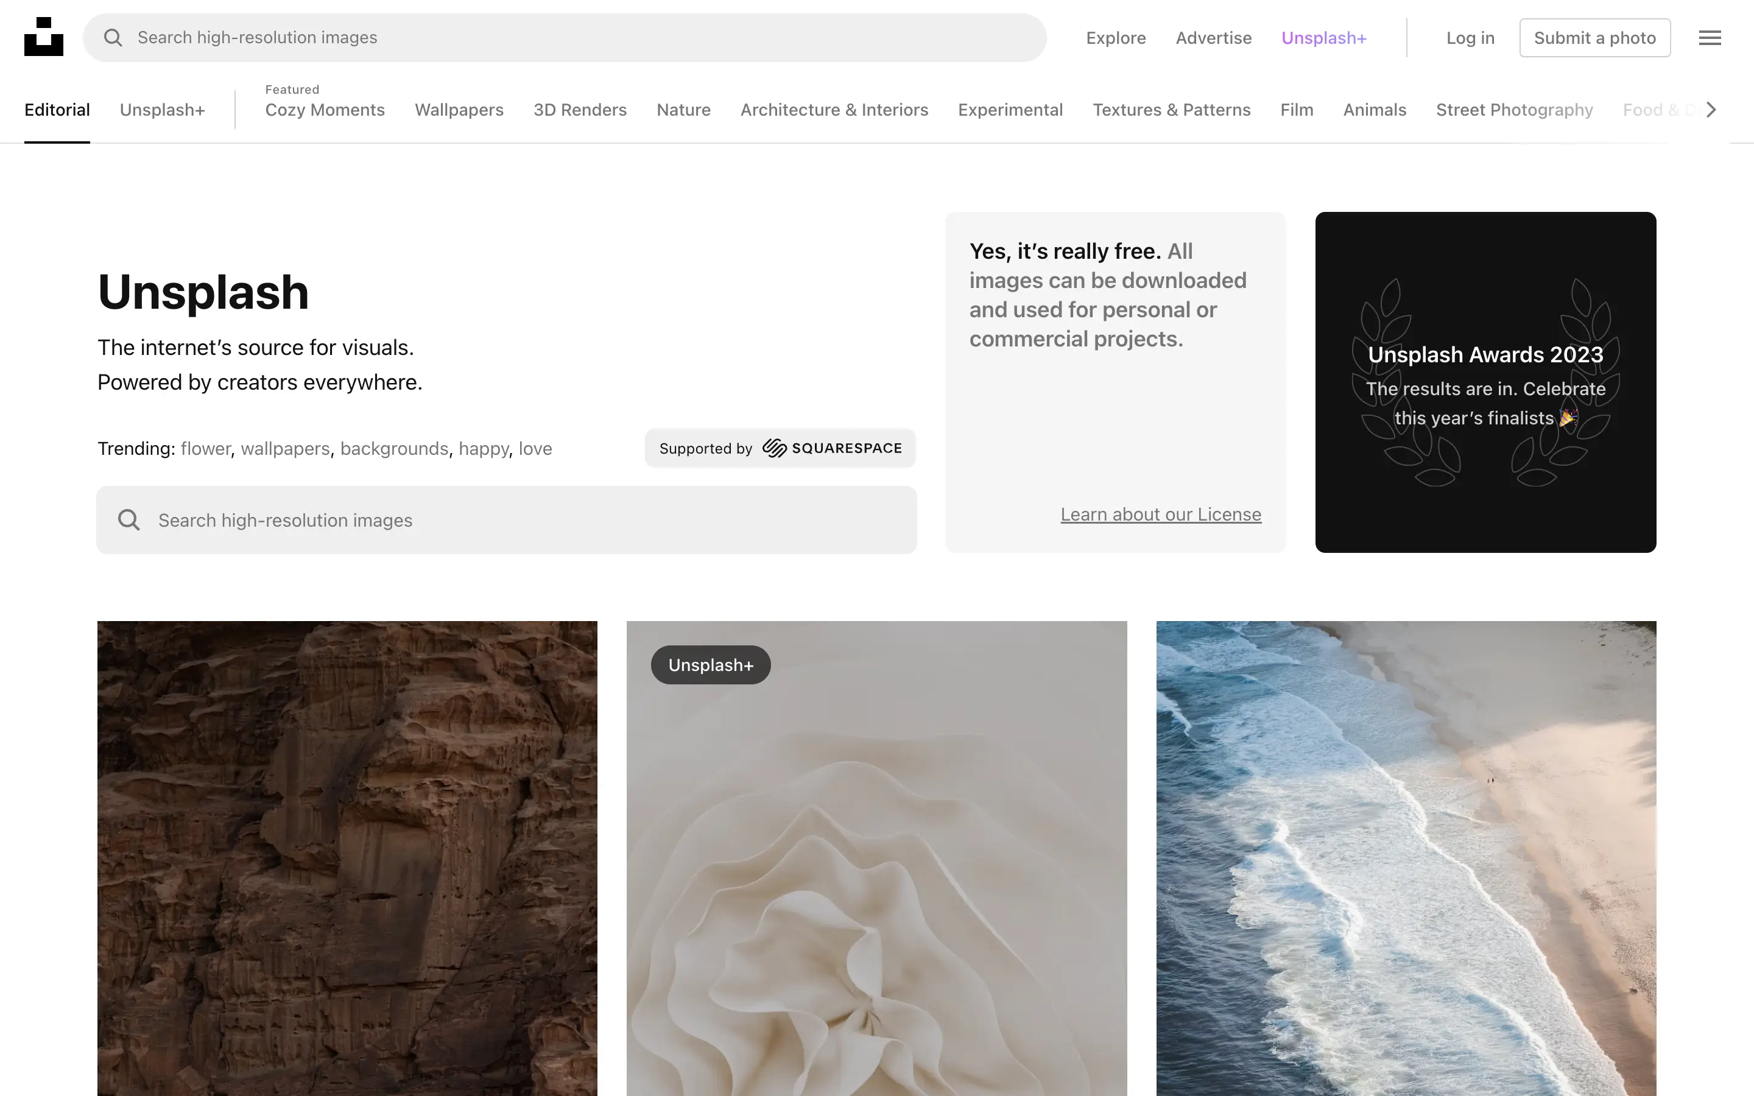Open the Architecture & Interiors category
1754x1096 pixels.
click(x=834, y=110)
